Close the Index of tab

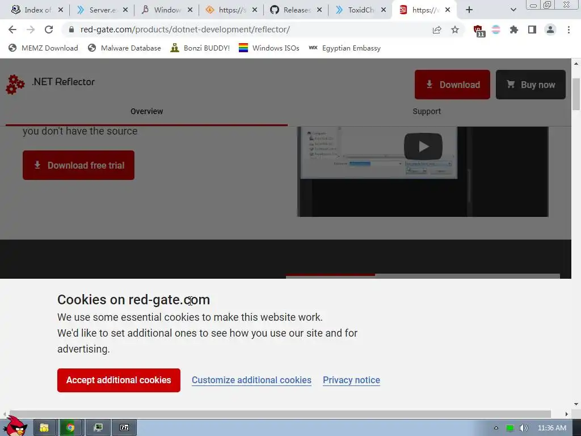click(x=61, y=10)
